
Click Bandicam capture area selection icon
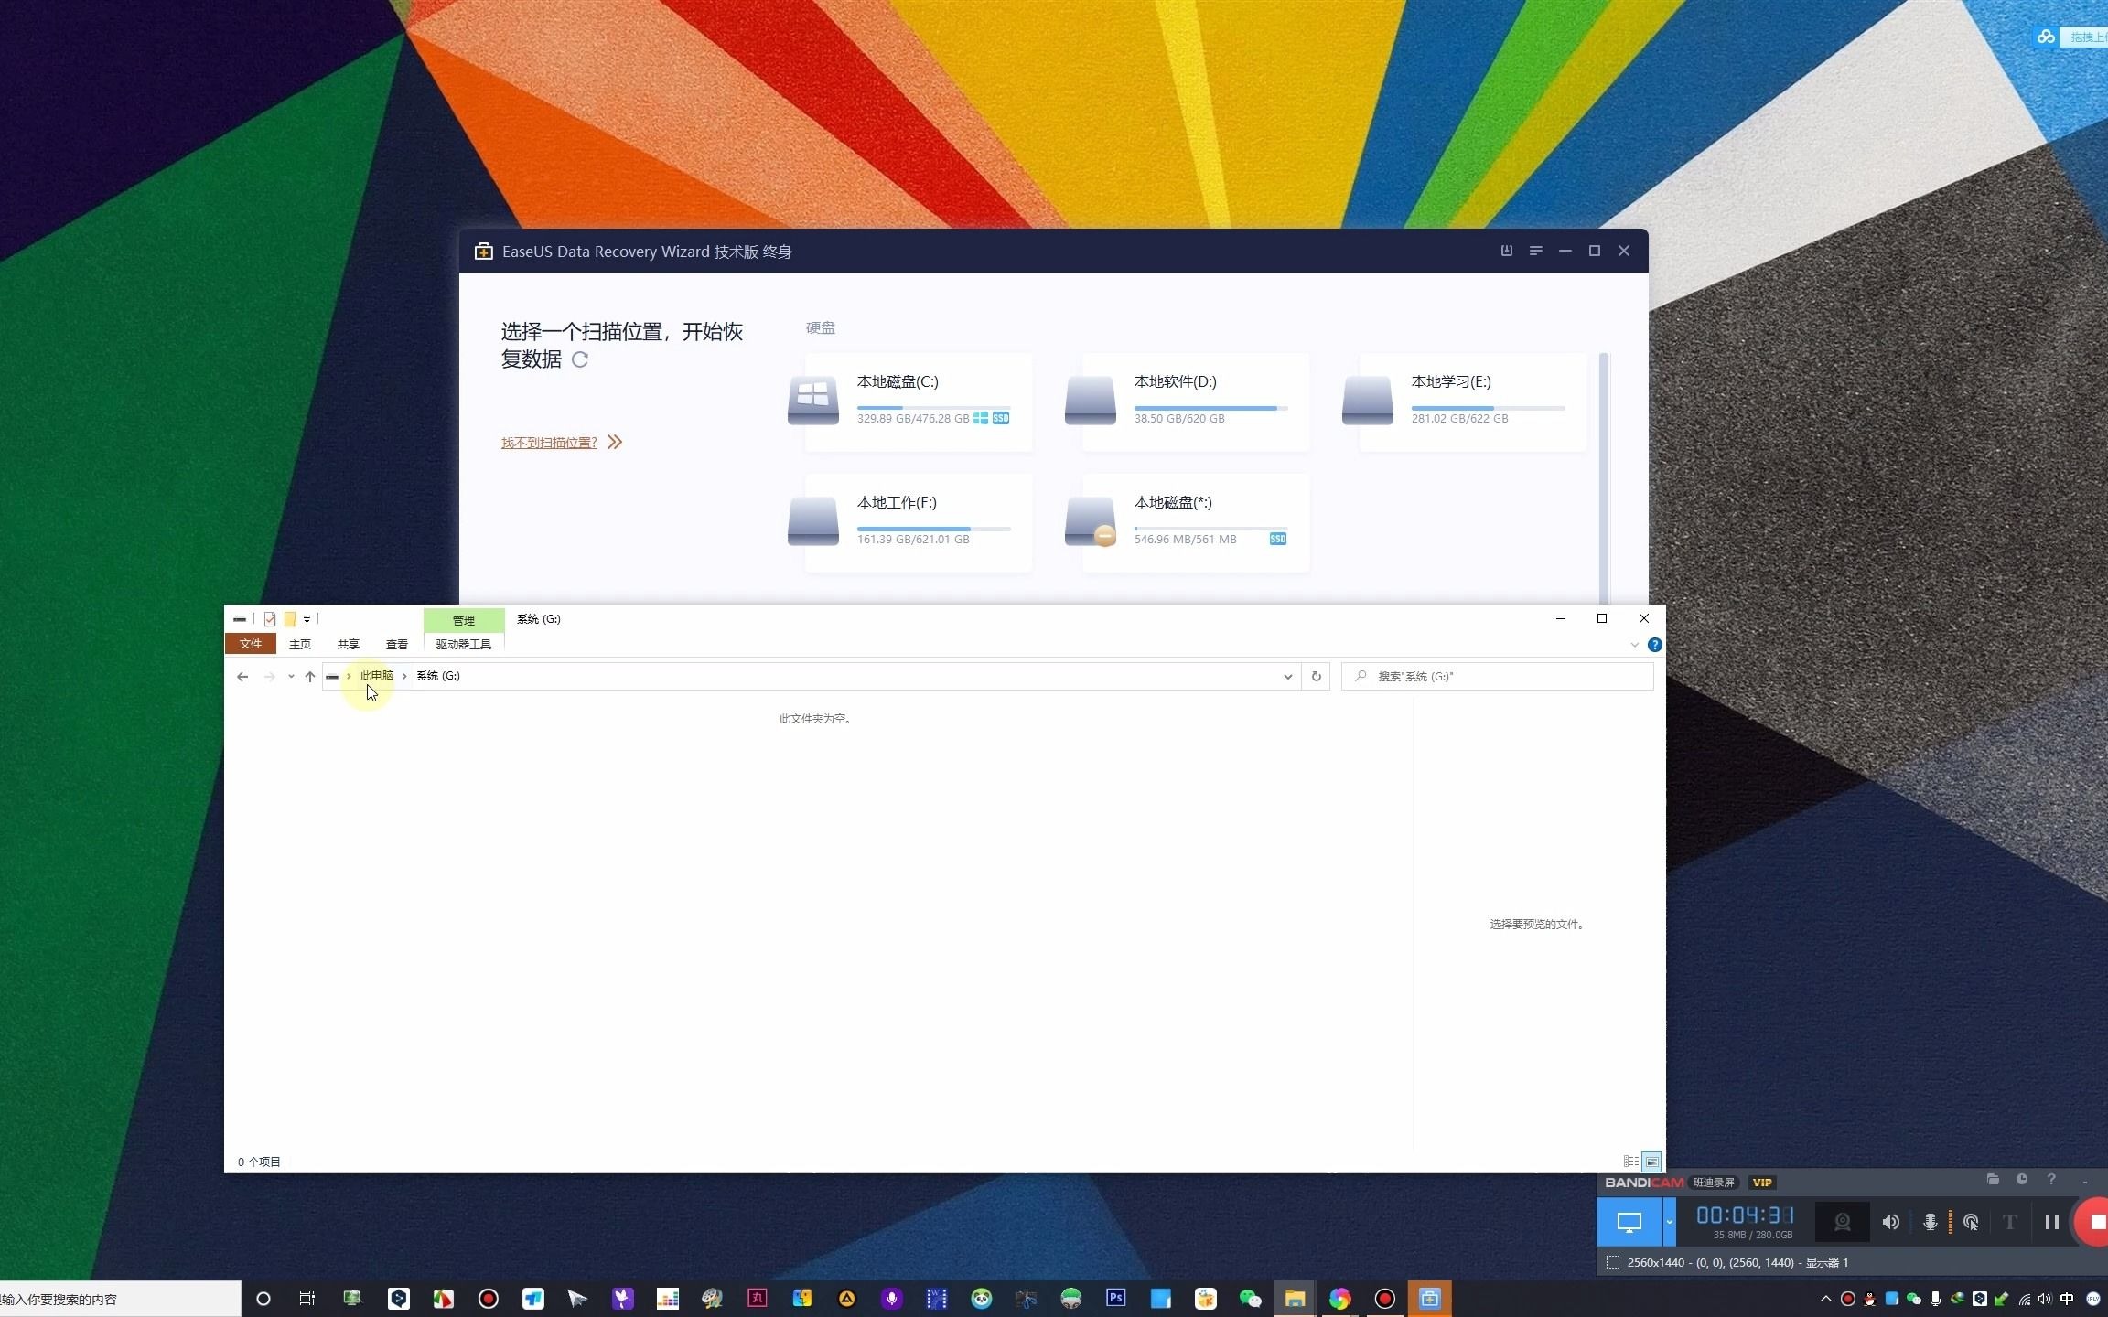1613,1262
